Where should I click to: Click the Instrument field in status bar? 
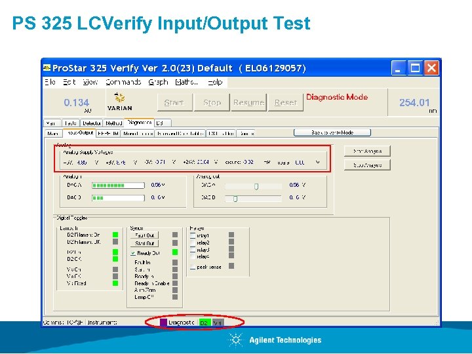click(x=102, y=323)
